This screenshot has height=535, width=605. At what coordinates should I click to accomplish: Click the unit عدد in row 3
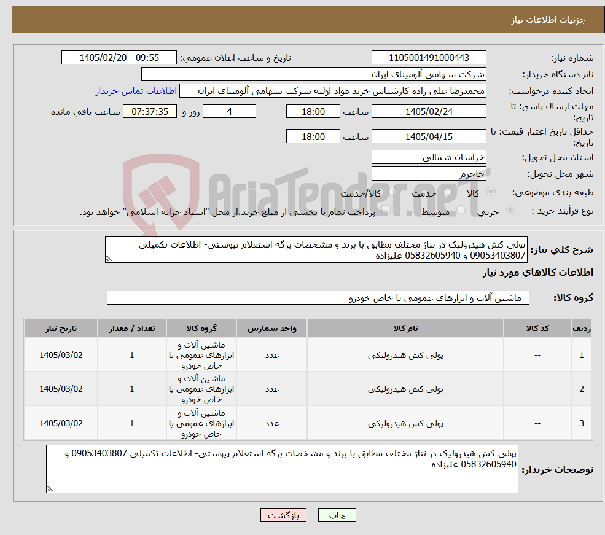tap(271, 424)
